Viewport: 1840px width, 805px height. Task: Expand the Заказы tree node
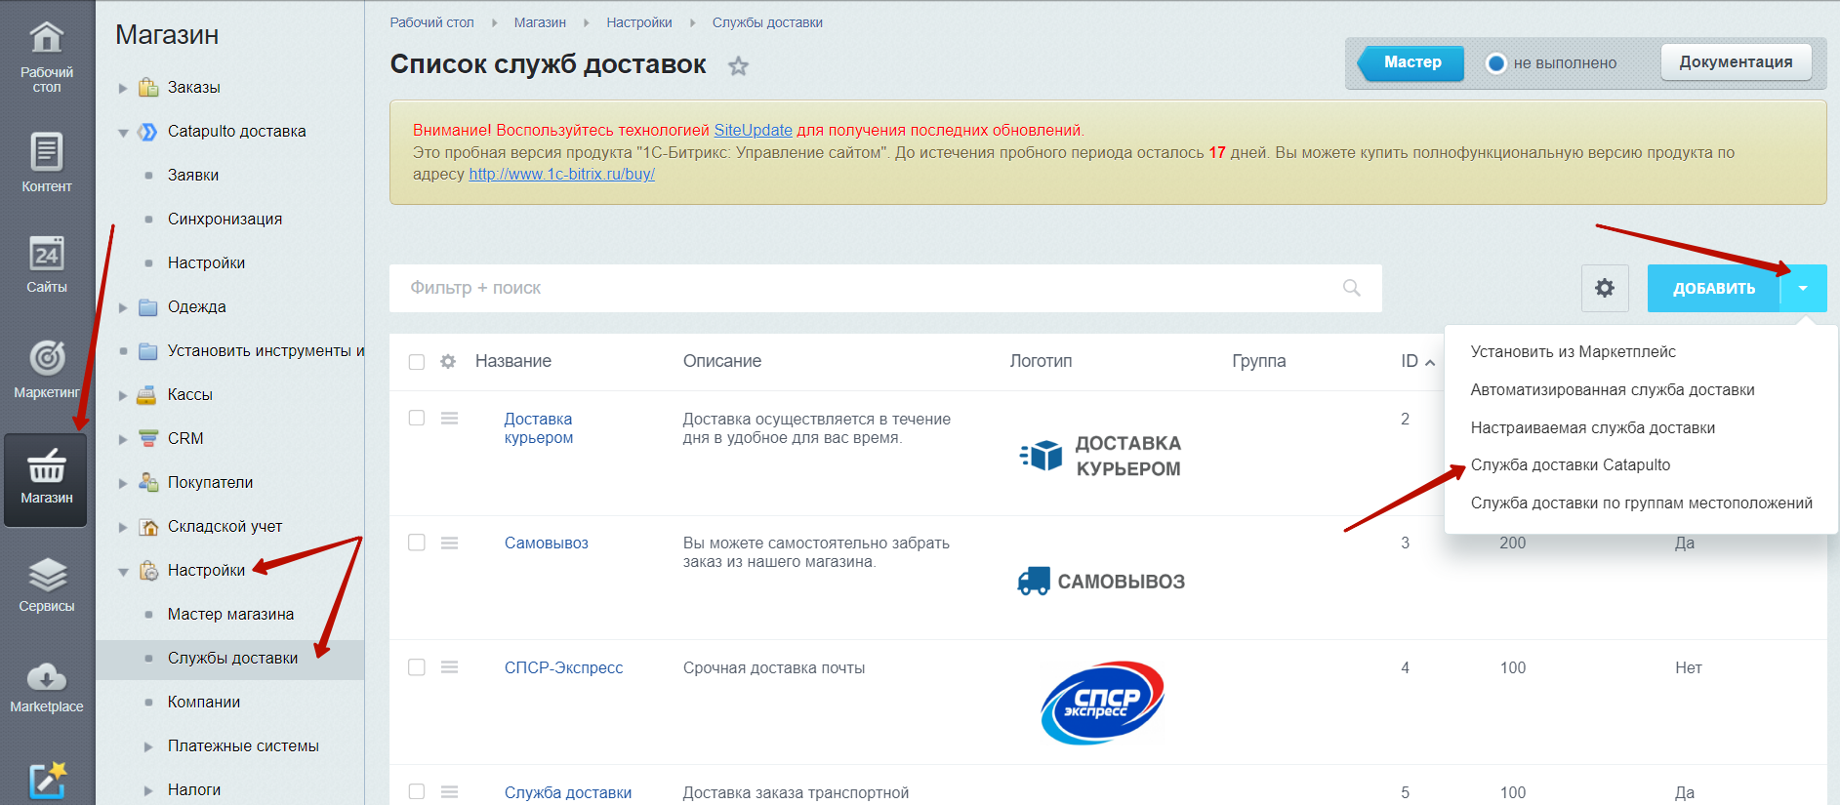123,88
